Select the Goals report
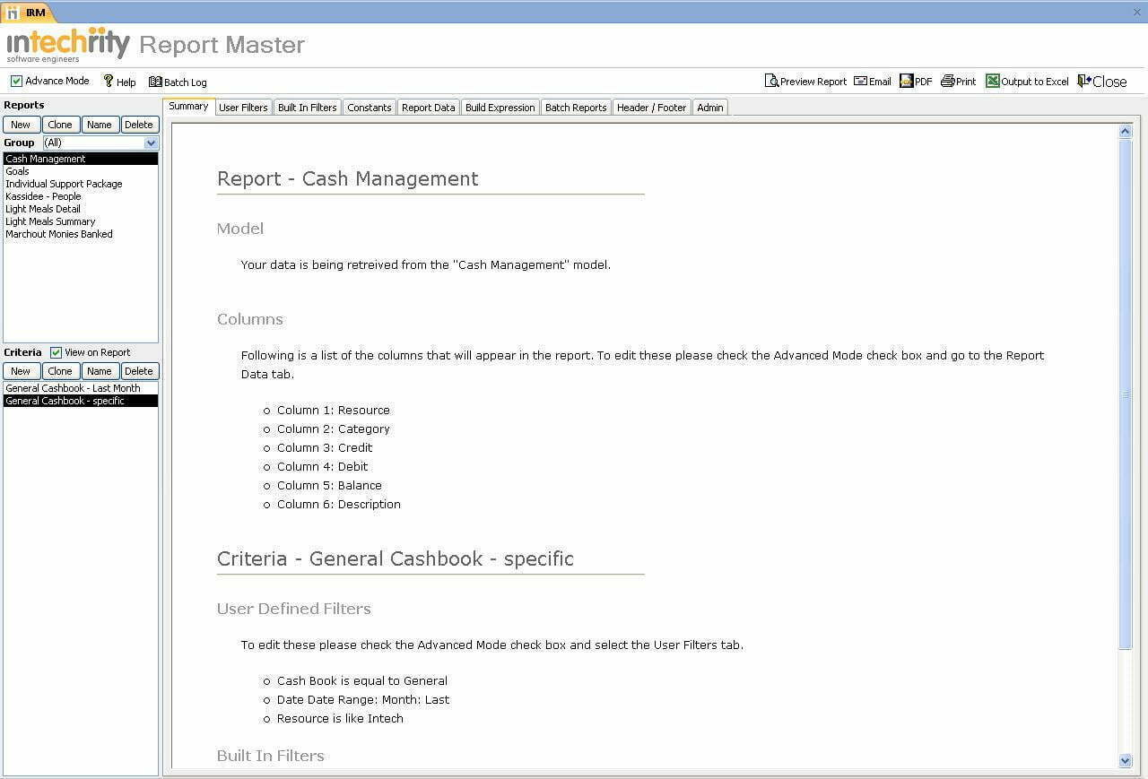This screenshot has width=1148, height=779. [81, 171]
